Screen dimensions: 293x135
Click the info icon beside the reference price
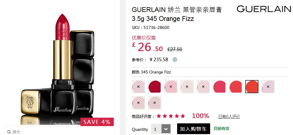(175, 60)
